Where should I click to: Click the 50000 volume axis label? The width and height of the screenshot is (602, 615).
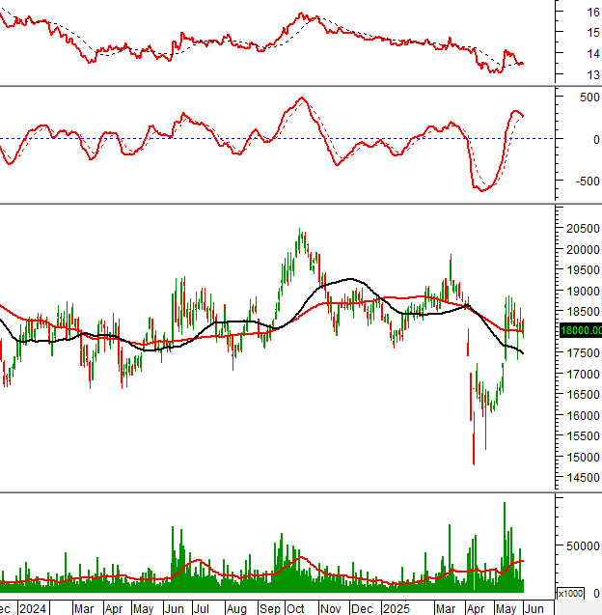pos(583,546)
